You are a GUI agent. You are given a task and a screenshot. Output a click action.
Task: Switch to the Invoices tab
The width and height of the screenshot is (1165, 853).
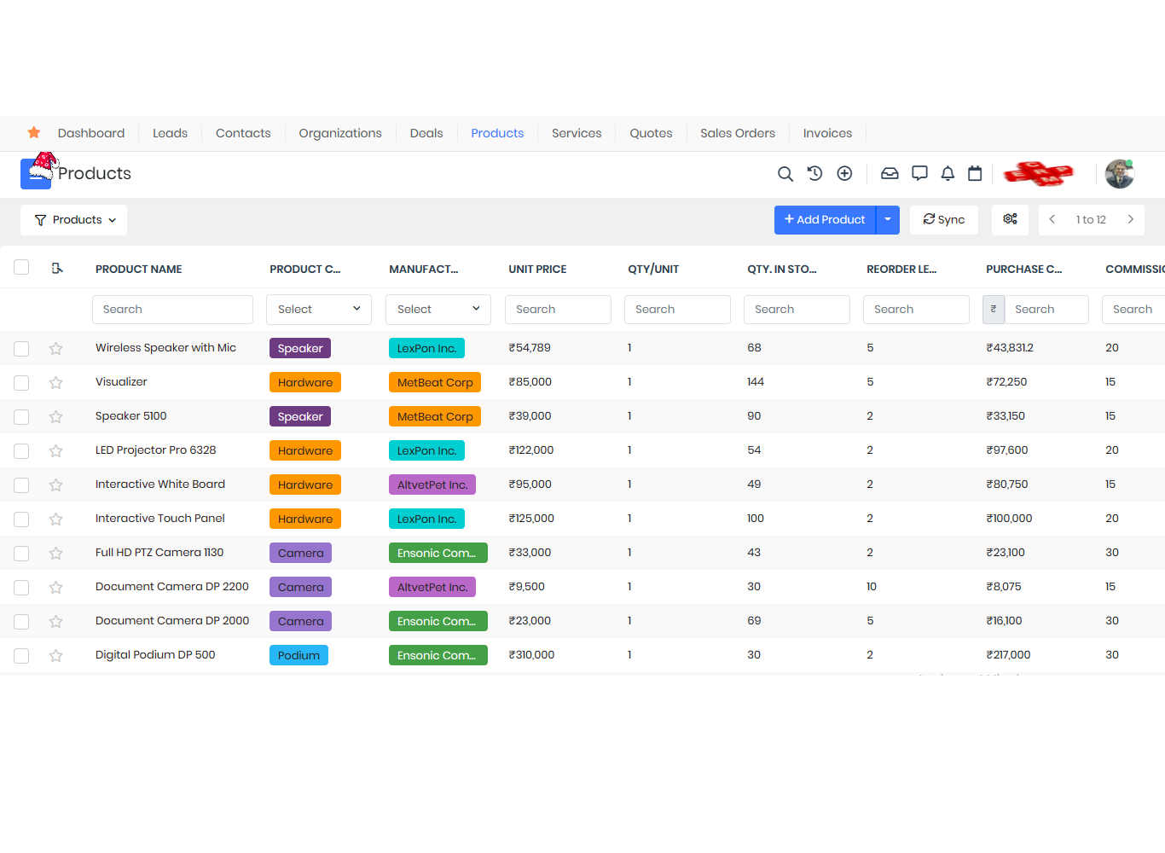point(826,133)
